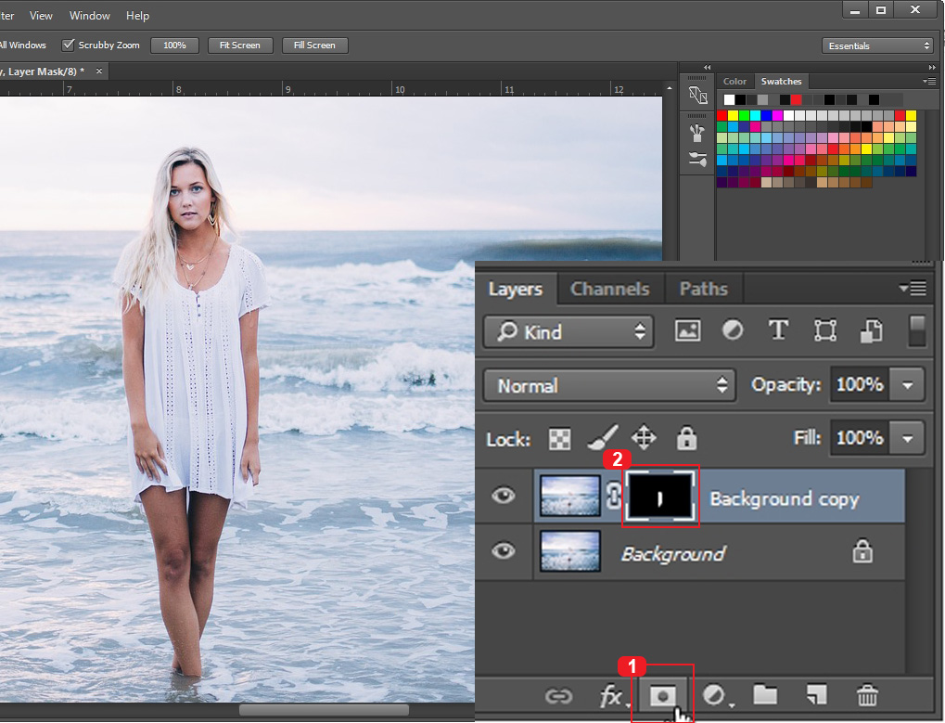Image resolution: width=945 pixels, height=723 pixels.
Task: Open the adjustment sliders dock icon
Action: coord(697,160)
